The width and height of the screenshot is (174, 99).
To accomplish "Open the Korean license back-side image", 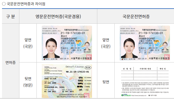I will coord(145,81).
